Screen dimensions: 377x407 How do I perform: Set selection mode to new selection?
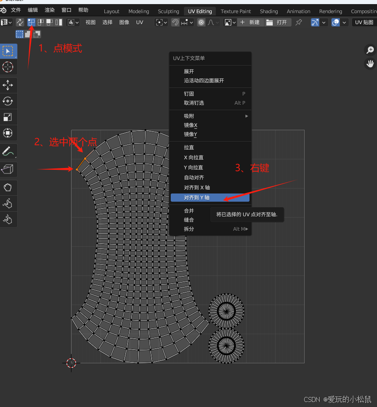coord(20,34)
